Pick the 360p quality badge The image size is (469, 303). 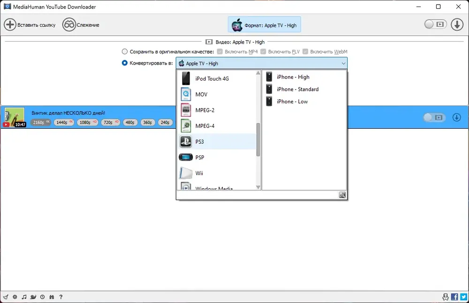point(147,122)
